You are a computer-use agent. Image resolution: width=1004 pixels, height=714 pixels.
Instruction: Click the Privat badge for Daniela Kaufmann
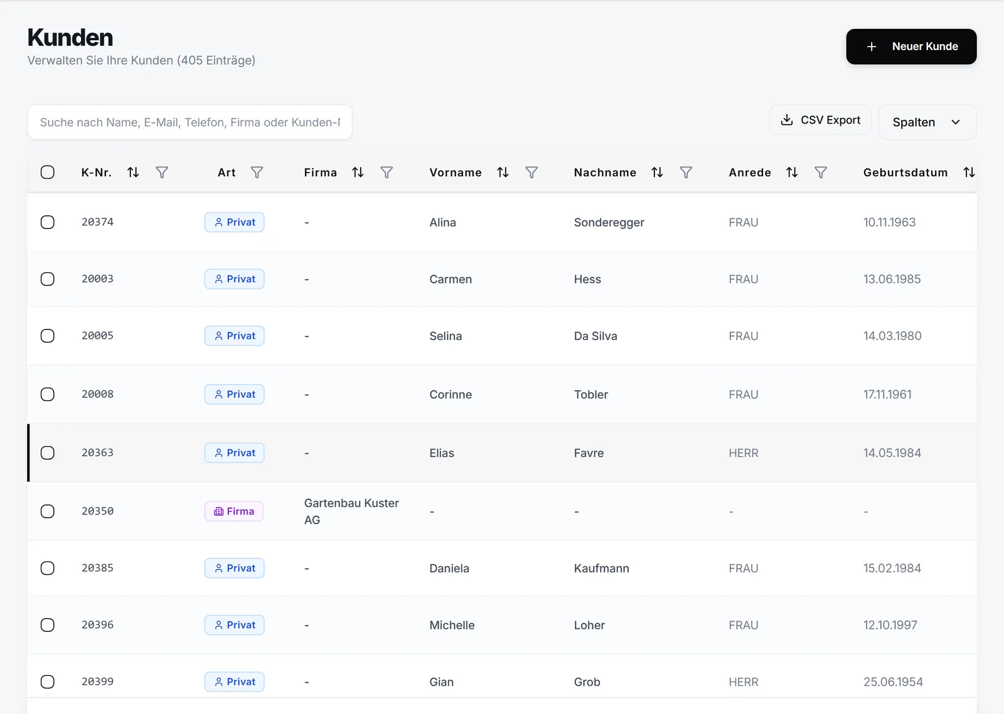click(x=234, y=568)
